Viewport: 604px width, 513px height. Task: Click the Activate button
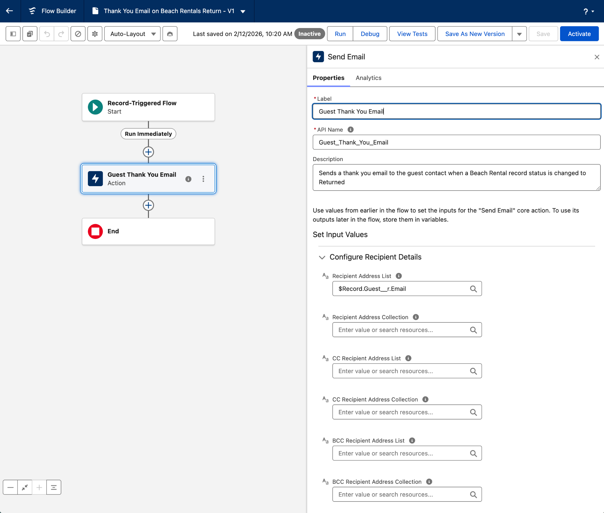click(x=579, y=34)
